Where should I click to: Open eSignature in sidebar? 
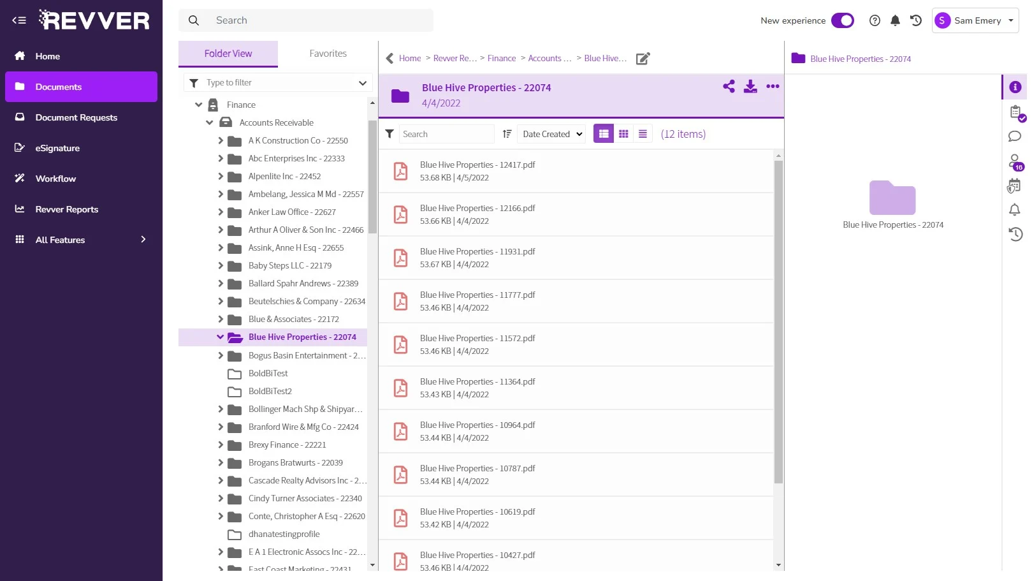click(81, 148)
